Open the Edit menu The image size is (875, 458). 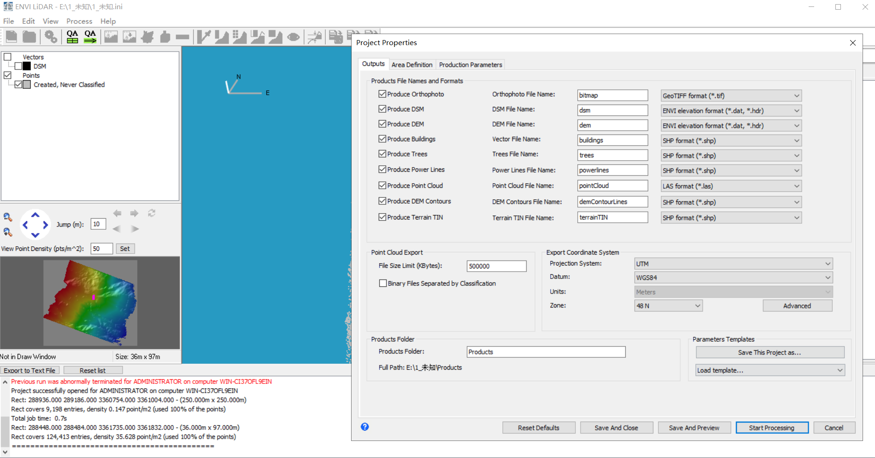tap(29, 21)
